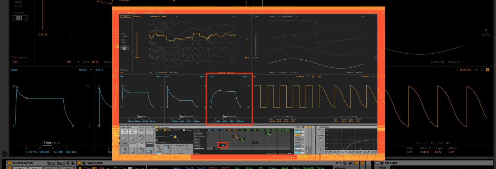Screen dimensions: 496x169
Task: Click hot-swap icon beside background Map button
Action: 68,163
